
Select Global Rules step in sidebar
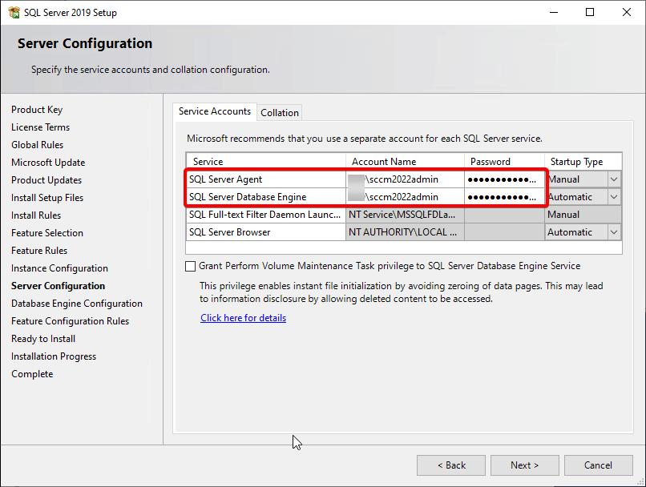tap(38, 145)
